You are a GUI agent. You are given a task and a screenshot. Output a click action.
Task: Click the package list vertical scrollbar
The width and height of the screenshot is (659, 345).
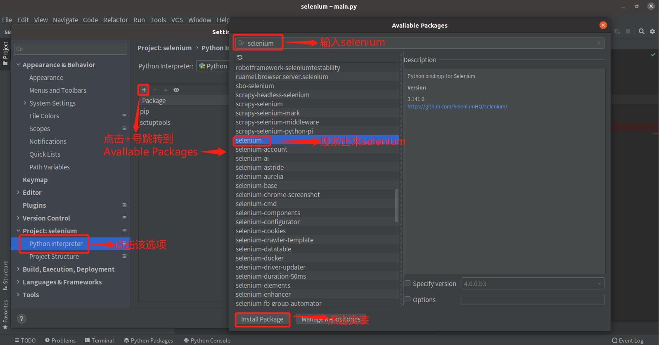[397, 205]
